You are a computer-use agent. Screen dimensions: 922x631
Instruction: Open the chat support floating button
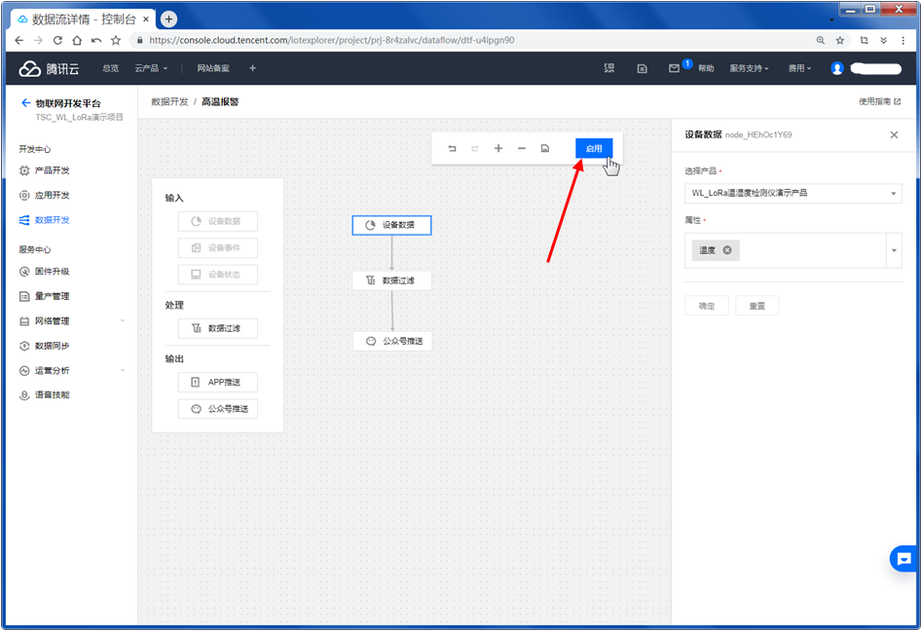click(904, 559)
